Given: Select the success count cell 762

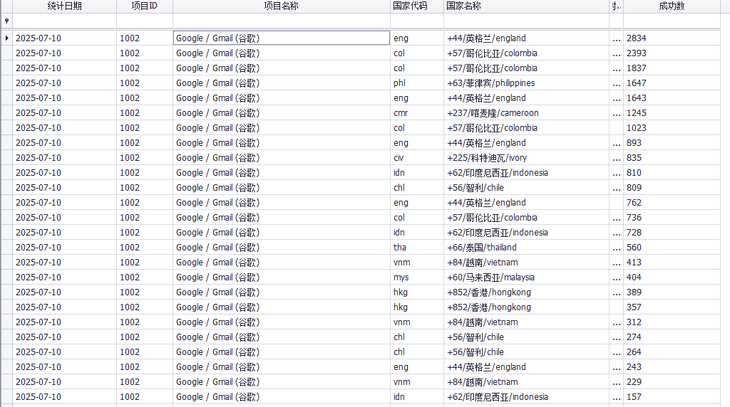Looking at the screenshot, I should point(672,203).
